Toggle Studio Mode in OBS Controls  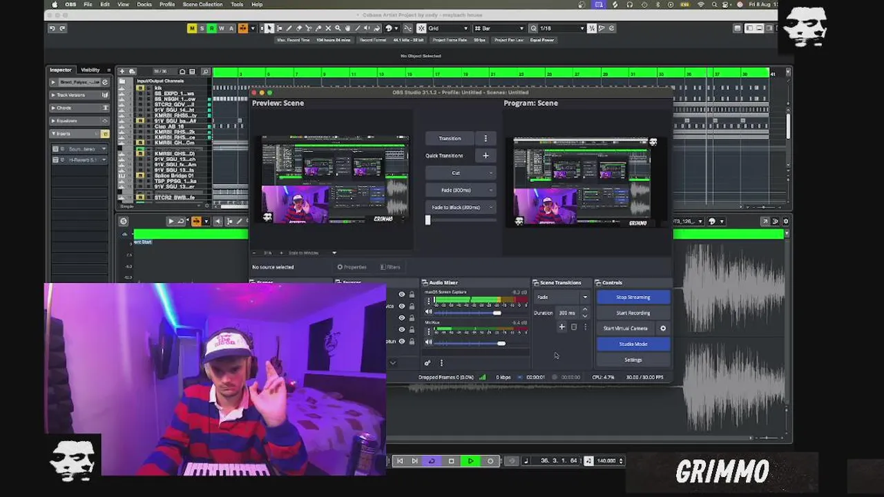tap(633, 344)
